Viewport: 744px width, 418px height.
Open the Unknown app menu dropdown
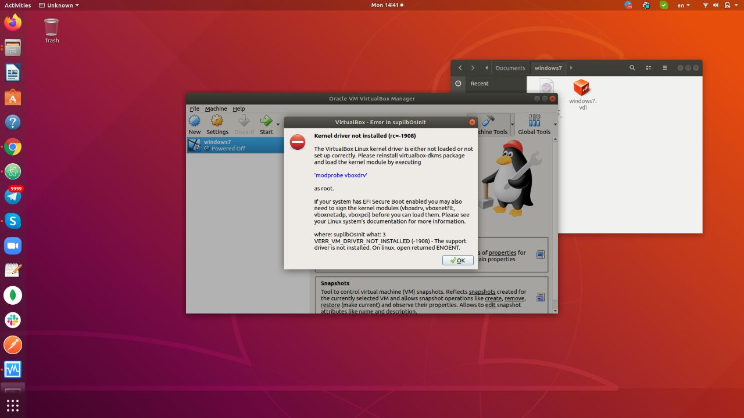(x=59, y=5)
